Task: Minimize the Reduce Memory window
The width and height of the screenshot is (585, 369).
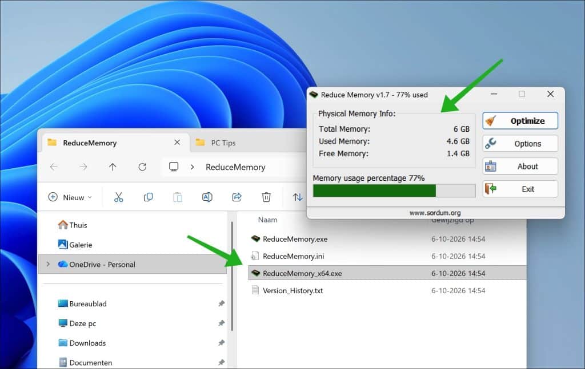Action: tap(494, 94)
